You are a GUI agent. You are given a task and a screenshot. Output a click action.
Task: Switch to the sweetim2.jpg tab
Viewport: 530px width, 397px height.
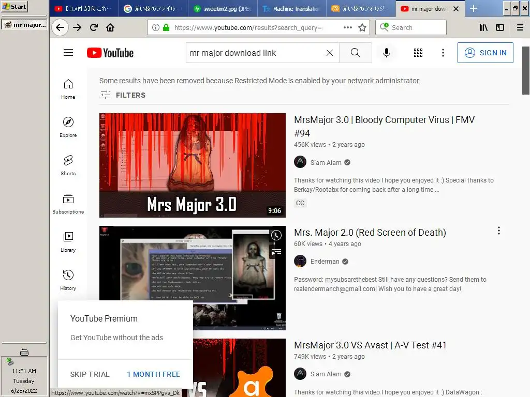point(223,9)
